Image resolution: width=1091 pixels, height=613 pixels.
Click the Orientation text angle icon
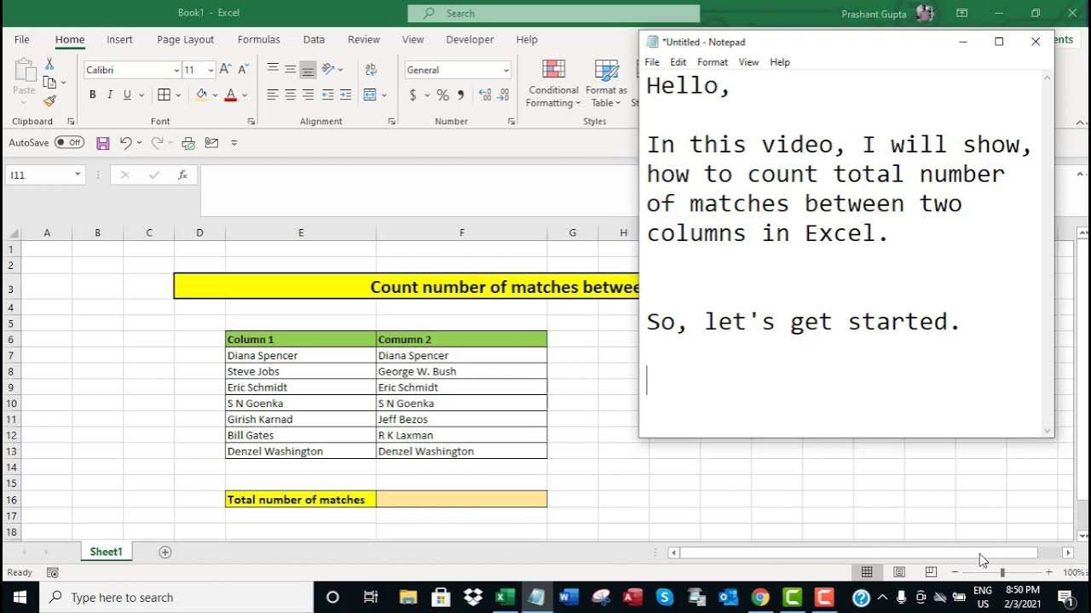[329, 70]
